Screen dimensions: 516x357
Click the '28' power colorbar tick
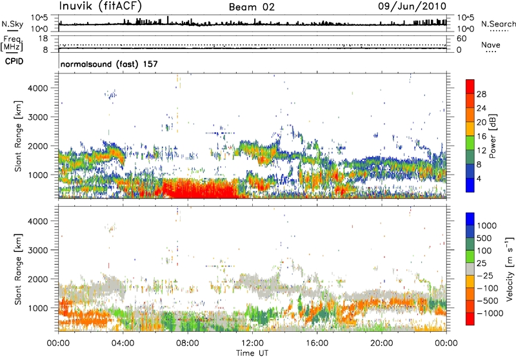(x=481, y=94)
